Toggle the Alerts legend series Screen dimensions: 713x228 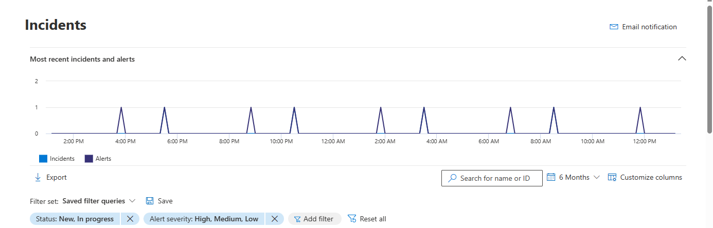click(98, 159)
